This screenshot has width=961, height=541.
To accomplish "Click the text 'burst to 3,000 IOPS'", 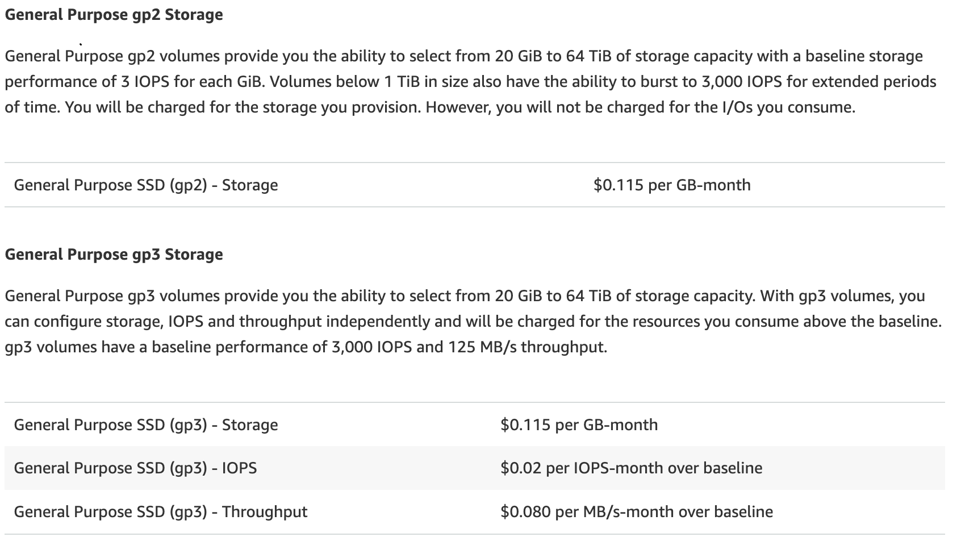I will click(710, 82).
